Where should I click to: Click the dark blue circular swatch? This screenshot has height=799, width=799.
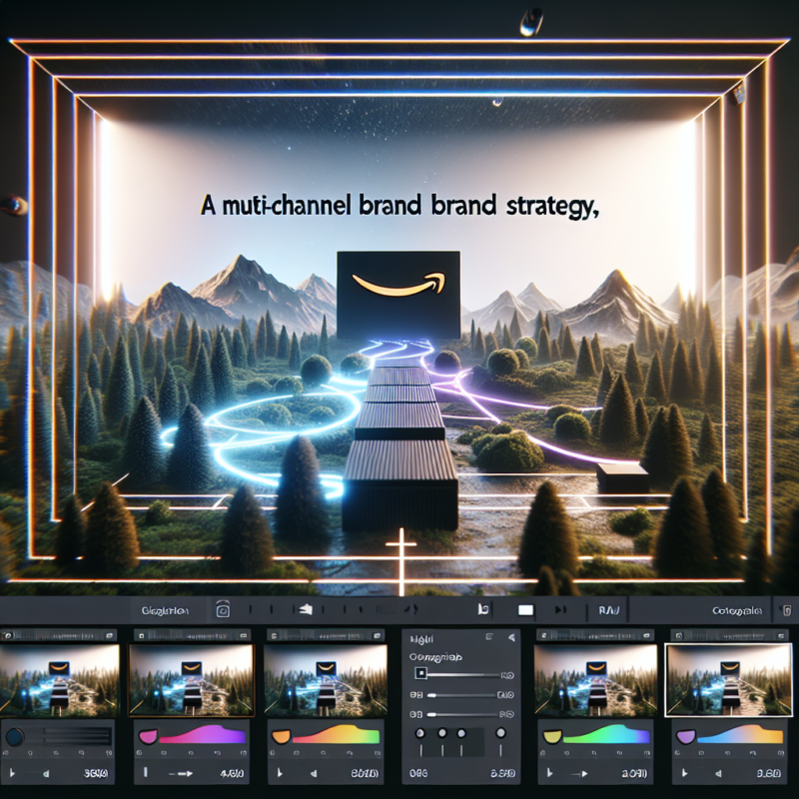tap(14, 737)
